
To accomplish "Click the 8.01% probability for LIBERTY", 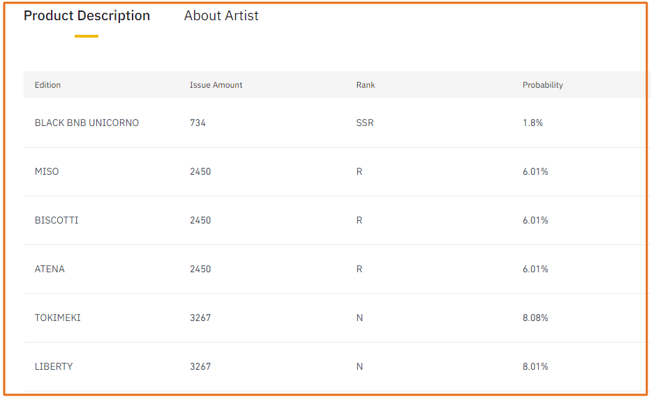I will pos(535,367).
